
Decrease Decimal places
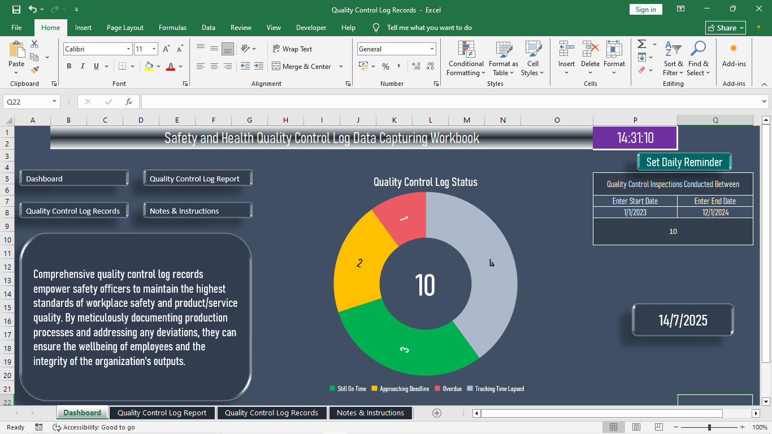coord(430,66)
